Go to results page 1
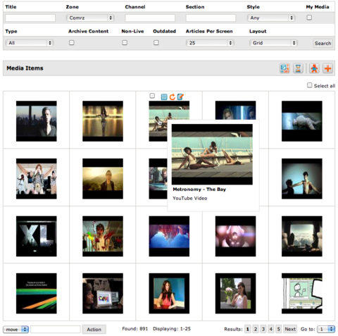The image size is (338, 336). pos(248,329)
